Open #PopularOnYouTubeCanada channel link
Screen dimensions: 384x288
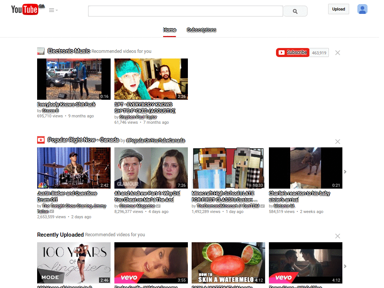tap(156, 141)
